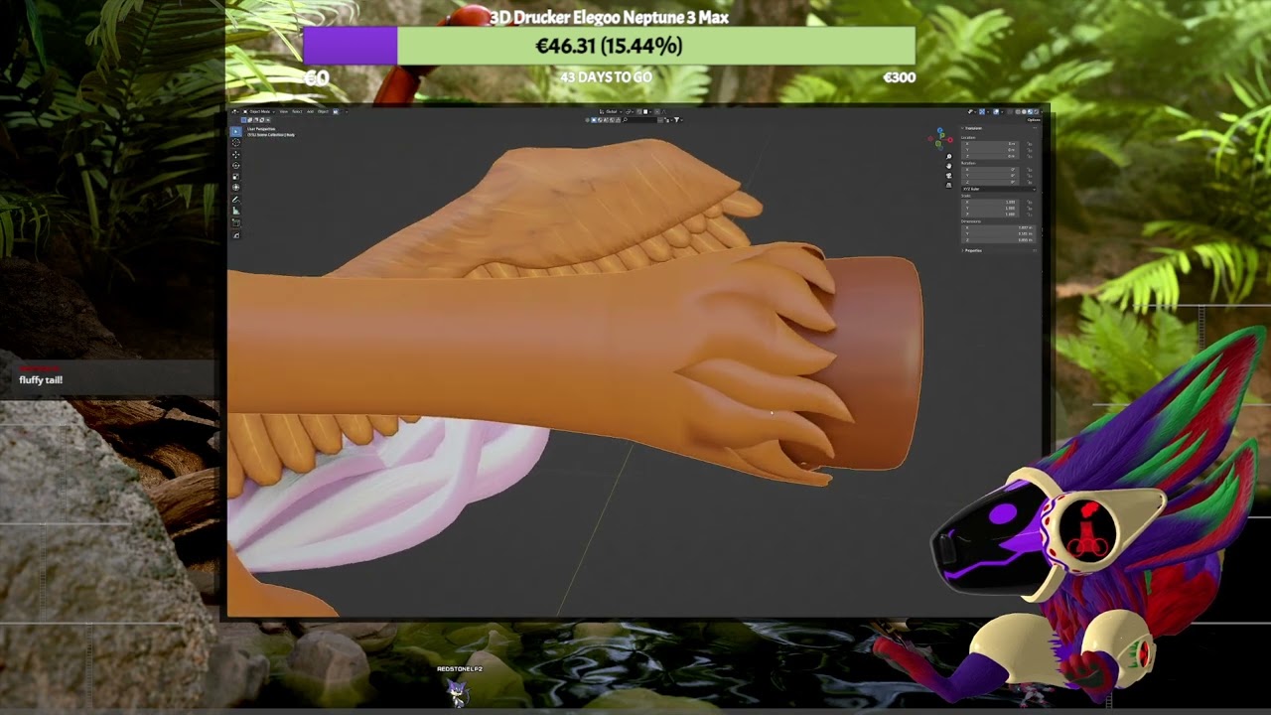Click the Dimensions Z field
Screen dimensions: 1271x715
[x=998, y=240]
